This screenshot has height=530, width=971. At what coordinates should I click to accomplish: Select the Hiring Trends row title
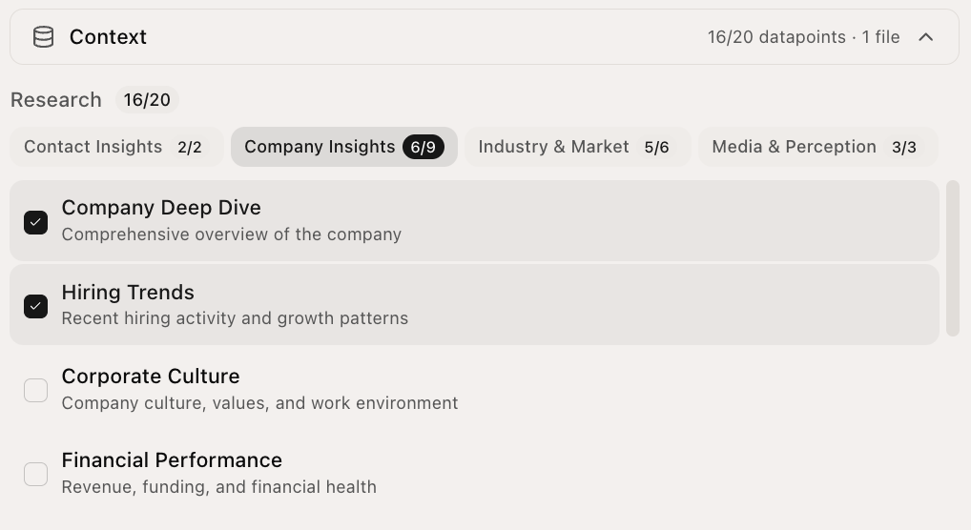(128, 293)
